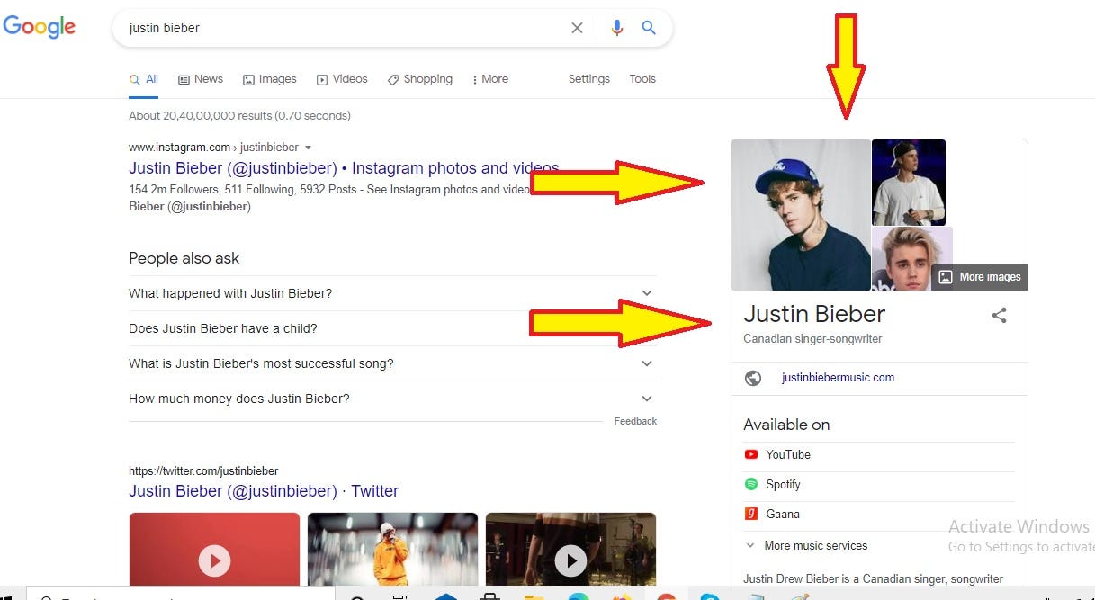Click the Feedback link under People also ask

(635, 421)
